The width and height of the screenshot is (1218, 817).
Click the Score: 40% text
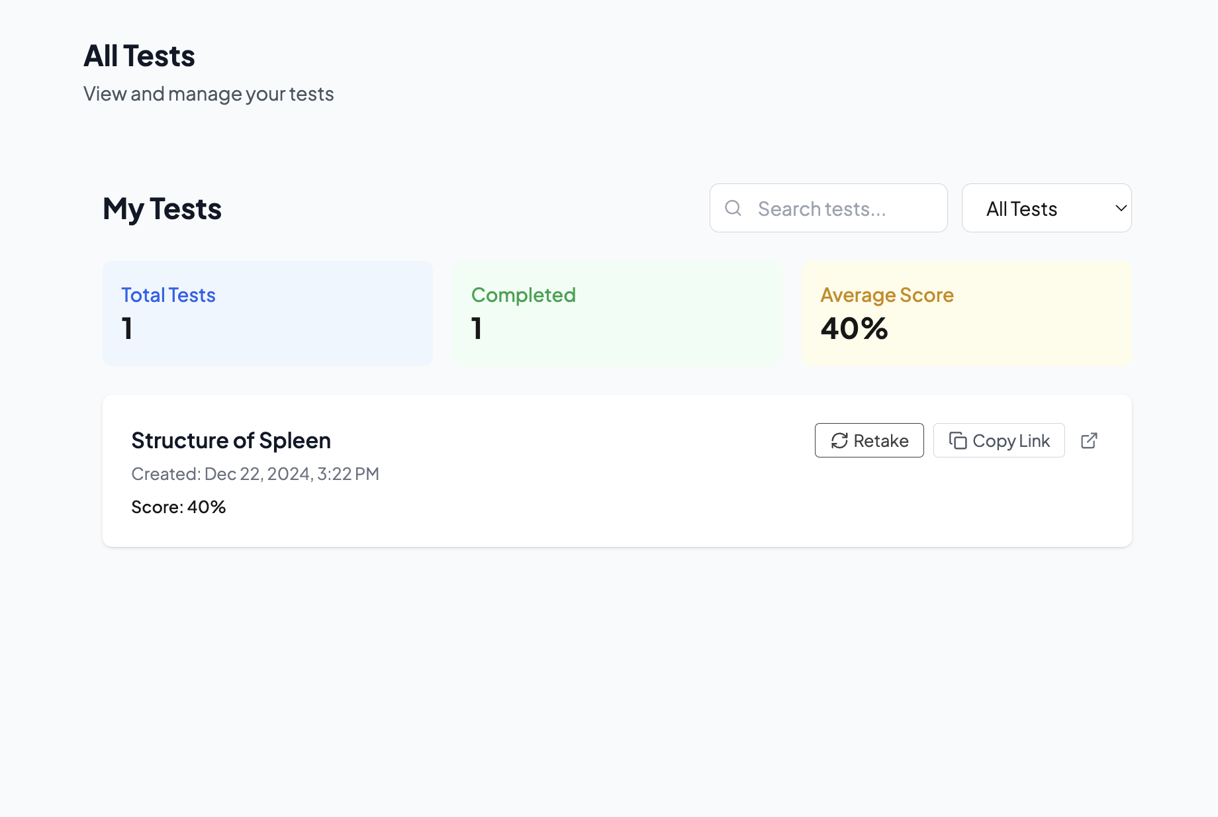click(x=179, y=507)
